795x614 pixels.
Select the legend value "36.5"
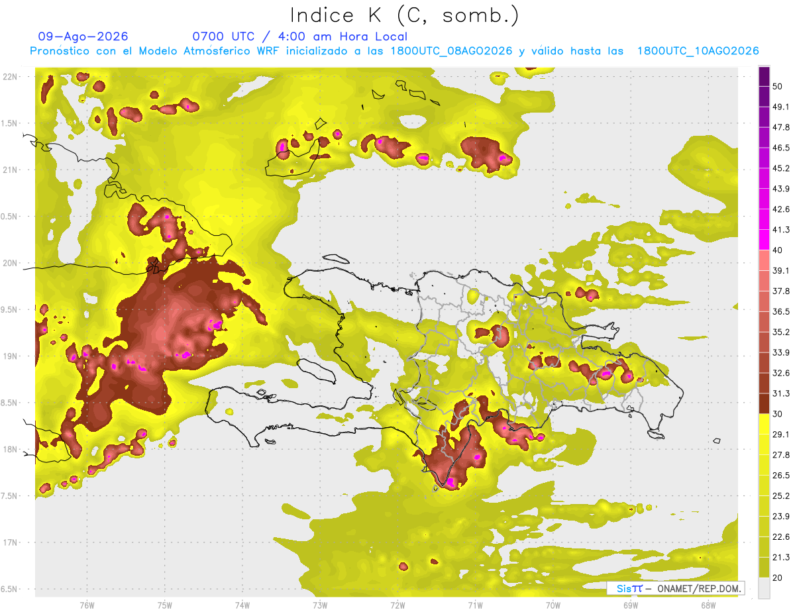tap(781, 311)
